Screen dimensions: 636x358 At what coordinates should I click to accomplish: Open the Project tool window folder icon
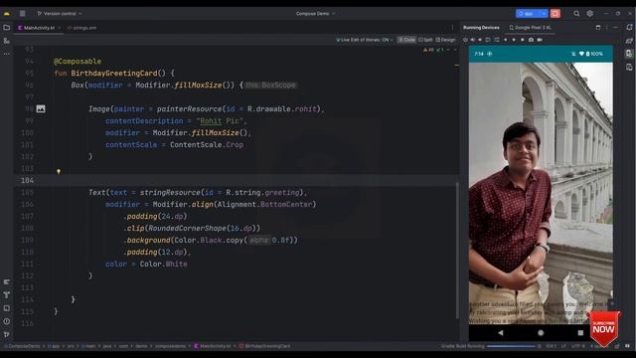pos(7,28)
